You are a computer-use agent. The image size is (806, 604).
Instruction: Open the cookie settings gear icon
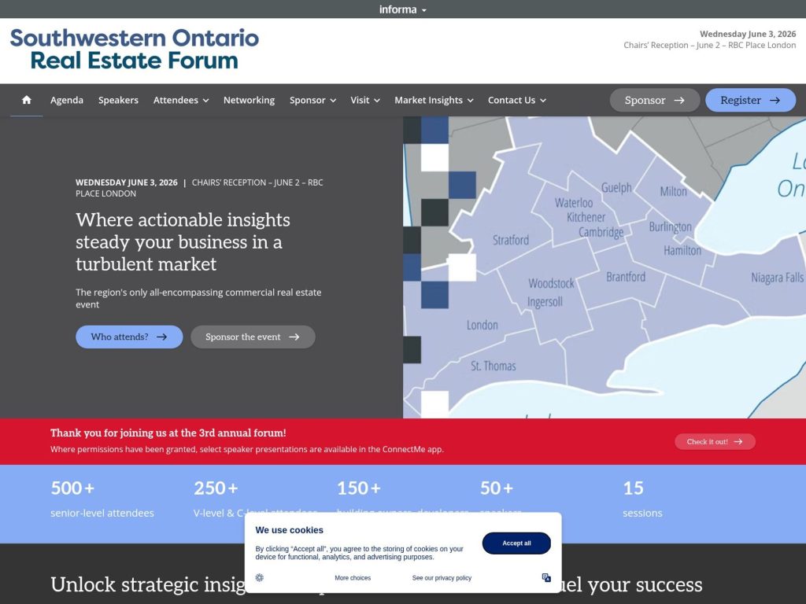point(260,577)
